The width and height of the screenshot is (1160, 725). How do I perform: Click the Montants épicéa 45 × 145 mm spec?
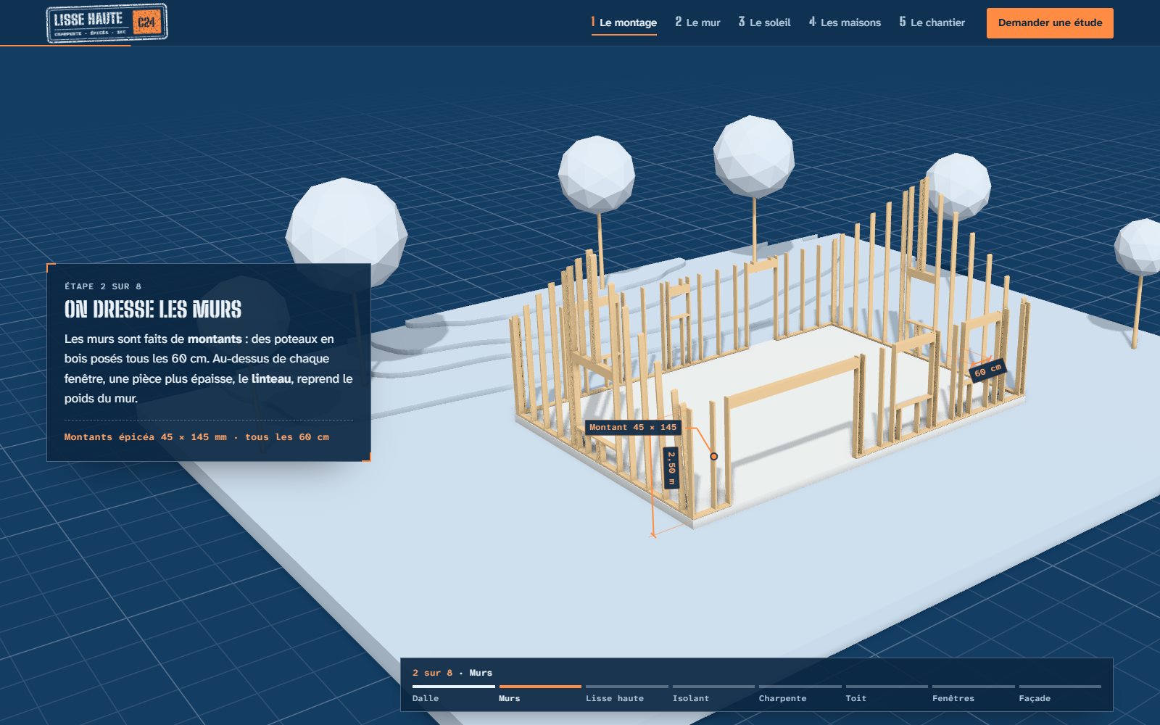[196, 437]
